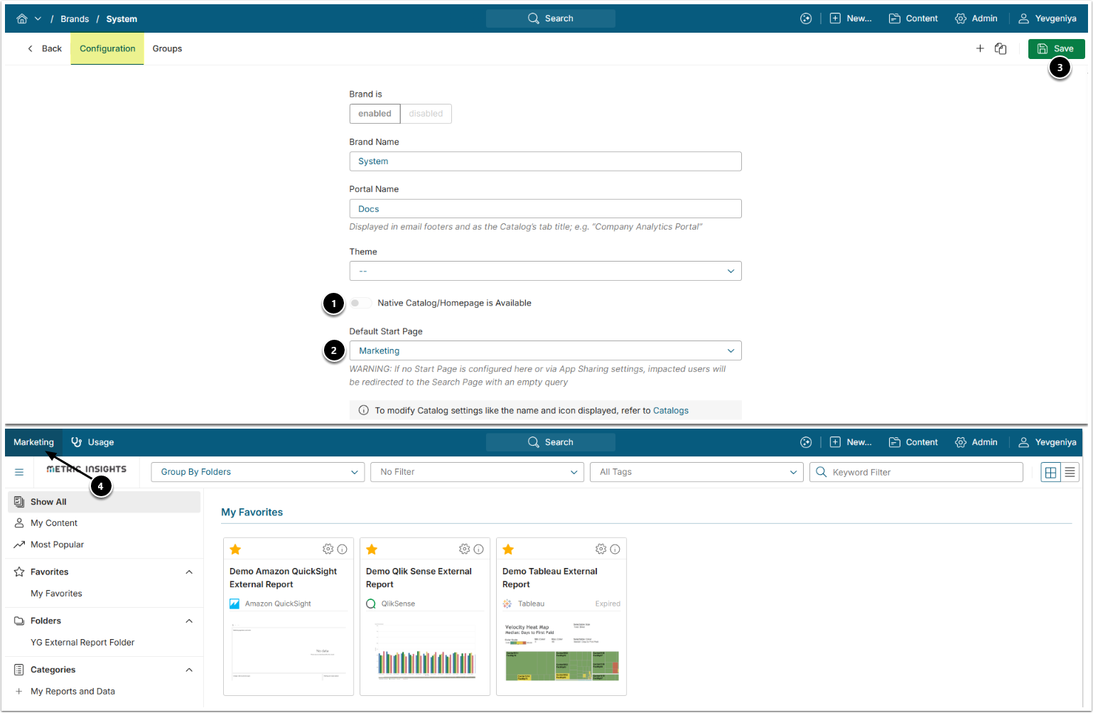
Task: Open the No Filter dropdown
Action: click(477, 472)
